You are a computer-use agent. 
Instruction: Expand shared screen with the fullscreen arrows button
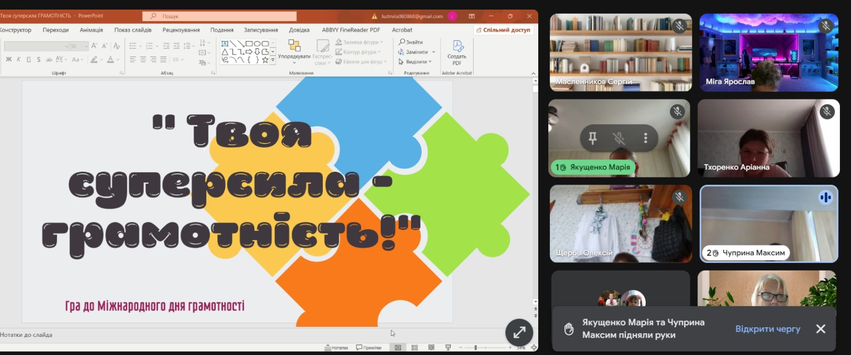point(519,333)
